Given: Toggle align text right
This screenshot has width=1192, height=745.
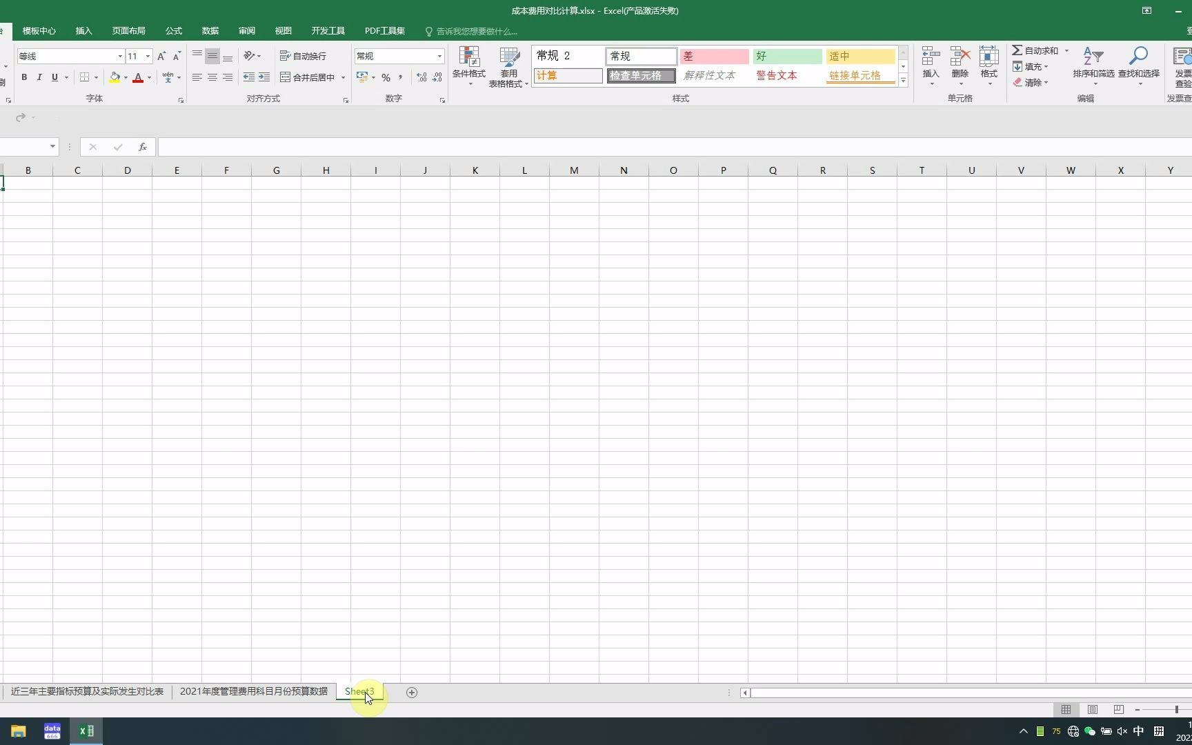Looking at the screenshot, I should click(228, 77).
